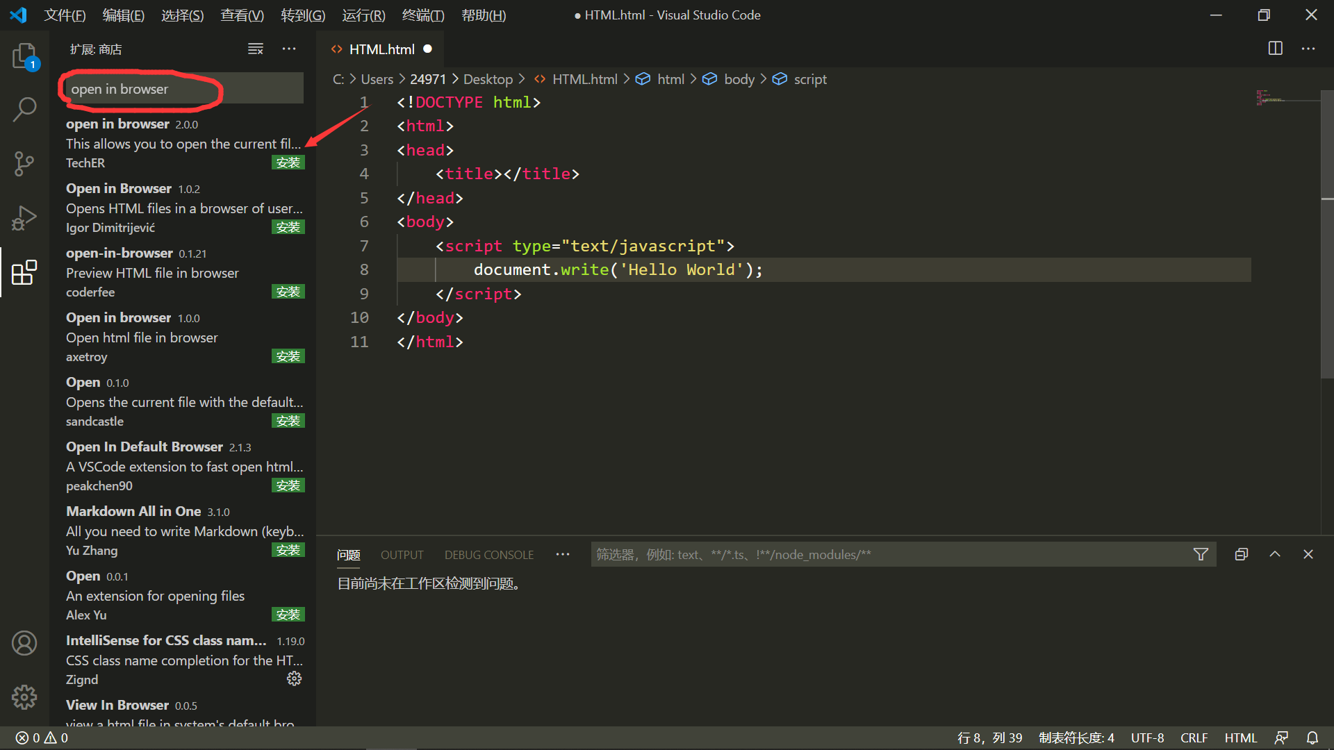Open the Run and Debug view

click(x=24, y=218)
